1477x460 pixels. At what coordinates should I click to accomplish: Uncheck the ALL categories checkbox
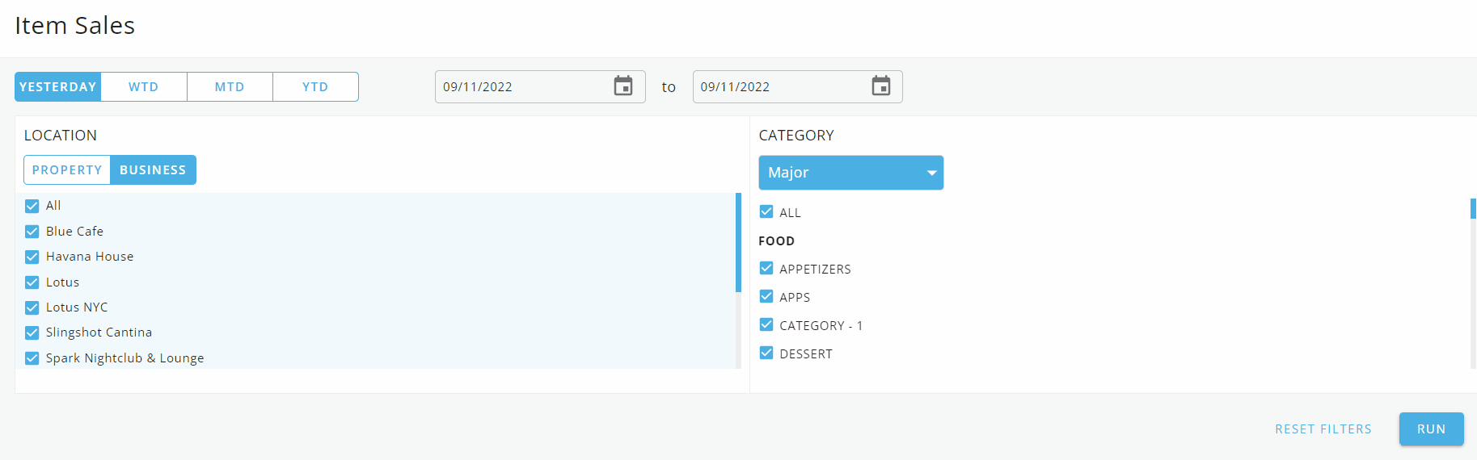766,212
